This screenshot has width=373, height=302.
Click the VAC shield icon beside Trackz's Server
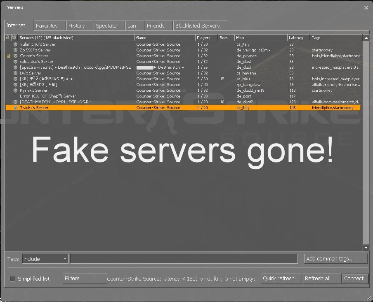click(x=15, y=108)
